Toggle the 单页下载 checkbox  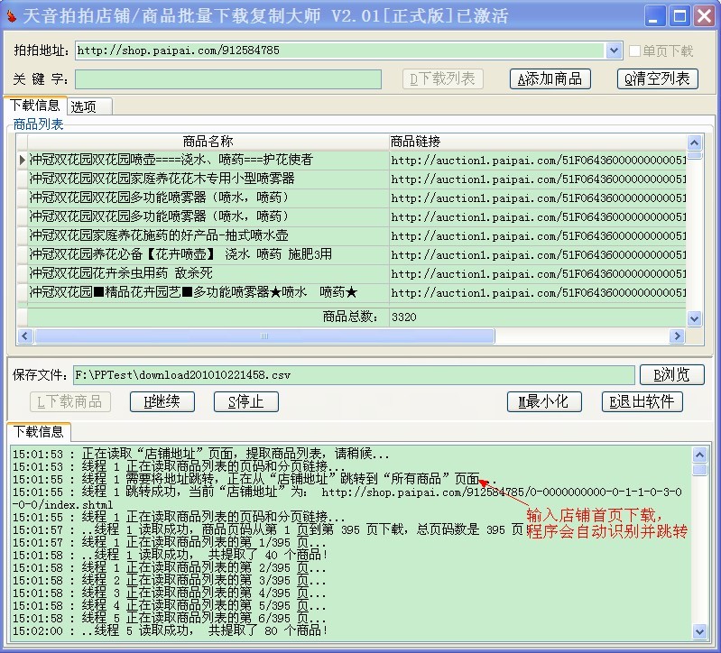tap(635, 51)
